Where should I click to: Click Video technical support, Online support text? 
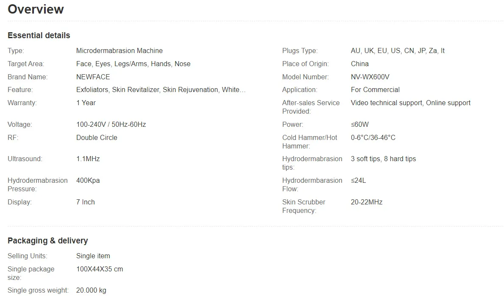[410, 103]
